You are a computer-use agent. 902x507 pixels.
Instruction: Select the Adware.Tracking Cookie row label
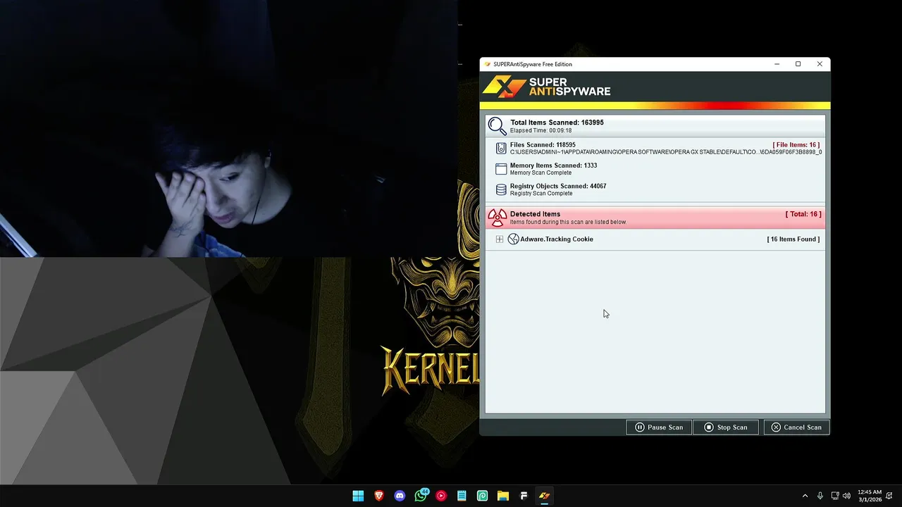[557, 239]
